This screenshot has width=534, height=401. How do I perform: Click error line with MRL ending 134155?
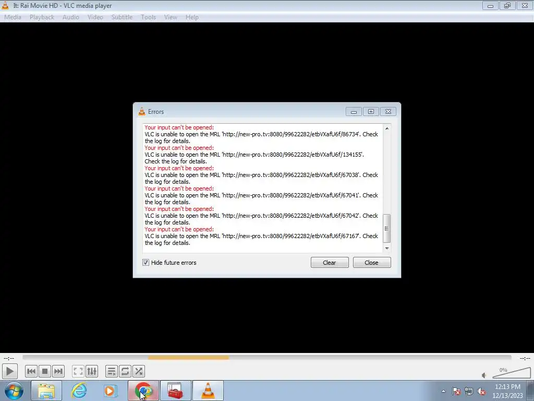(x=254, y=158)
